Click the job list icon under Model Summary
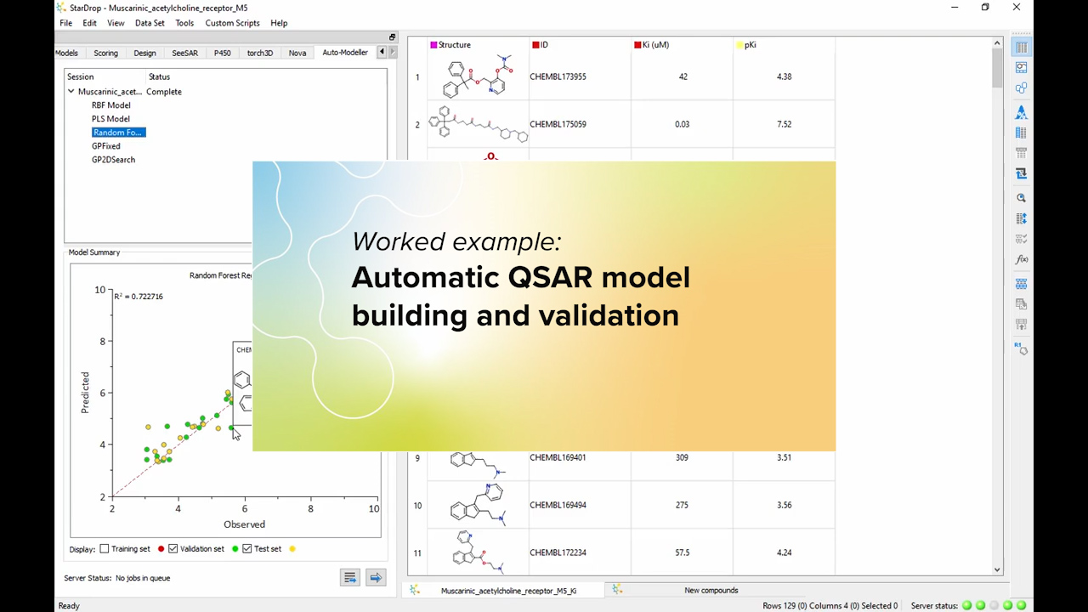The image size is (1088, 612). coord(349,578)
